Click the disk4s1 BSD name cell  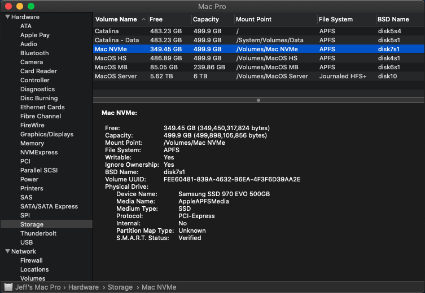coord(389,58)
